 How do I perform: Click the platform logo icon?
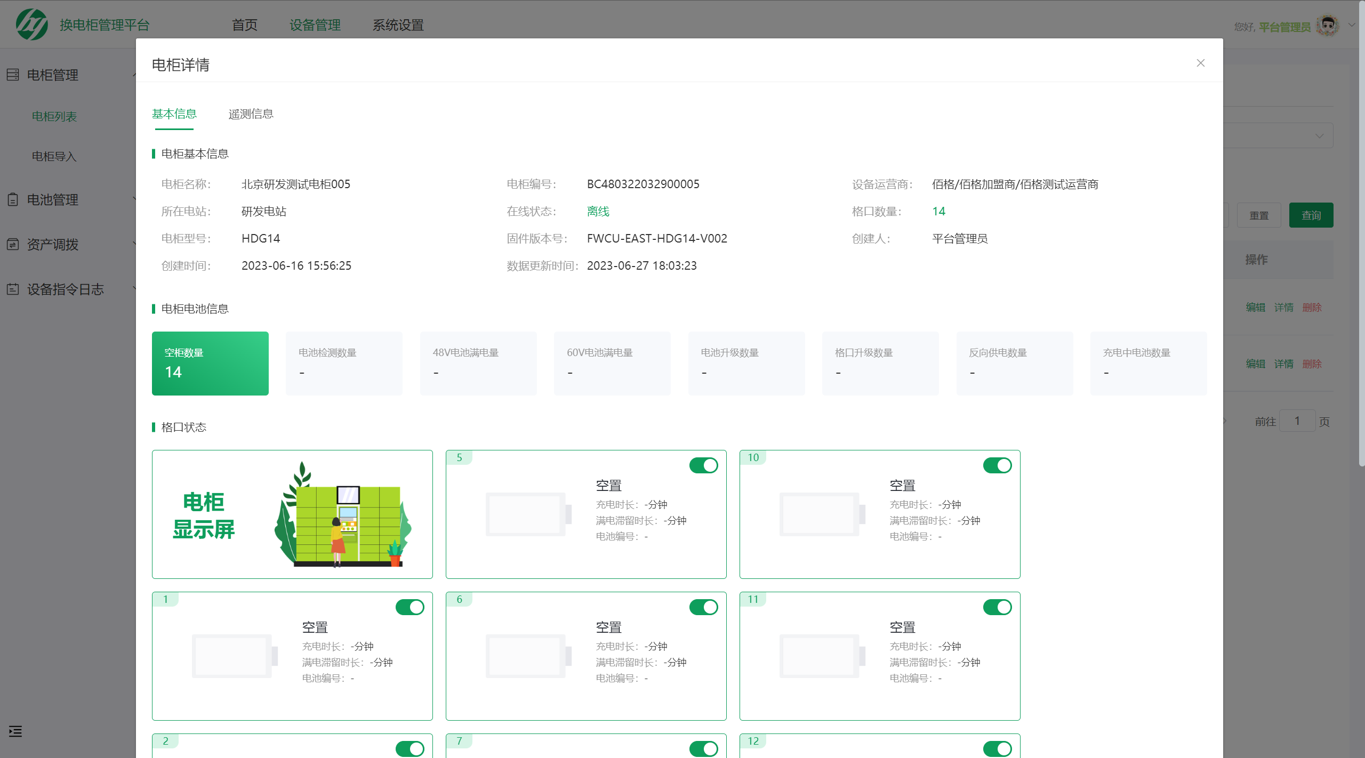tap(31, 25)
